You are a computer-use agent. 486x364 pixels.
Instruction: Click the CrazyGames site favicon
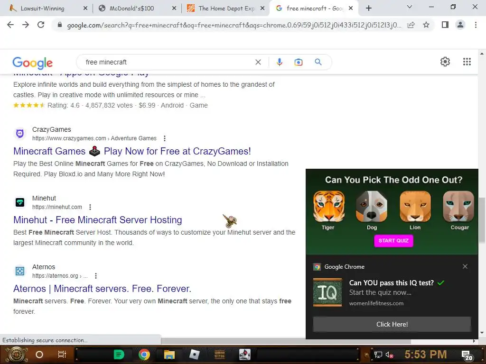click(20, 133)
